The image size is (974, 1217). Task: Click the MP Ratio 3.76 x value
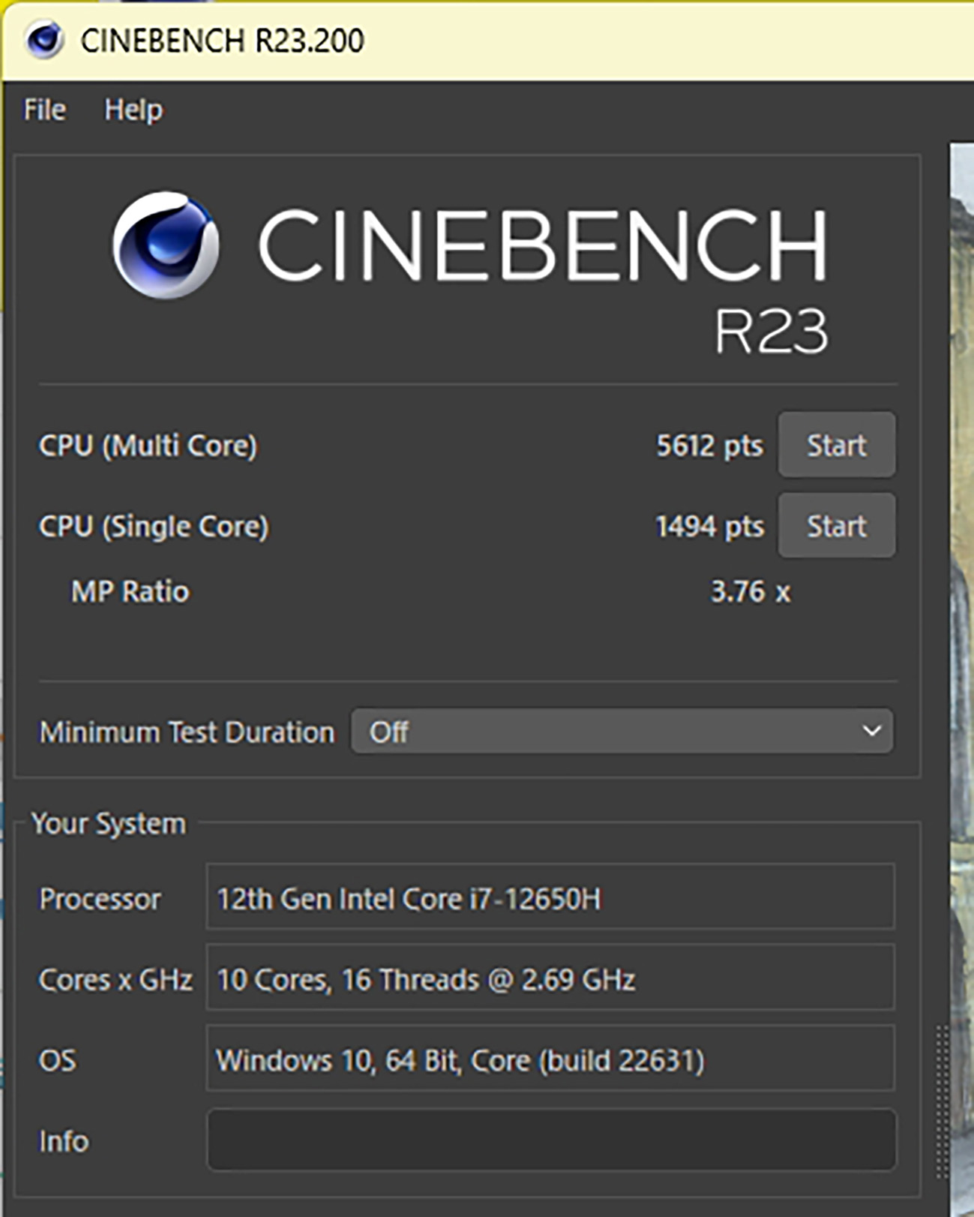[x=750, y=592]
